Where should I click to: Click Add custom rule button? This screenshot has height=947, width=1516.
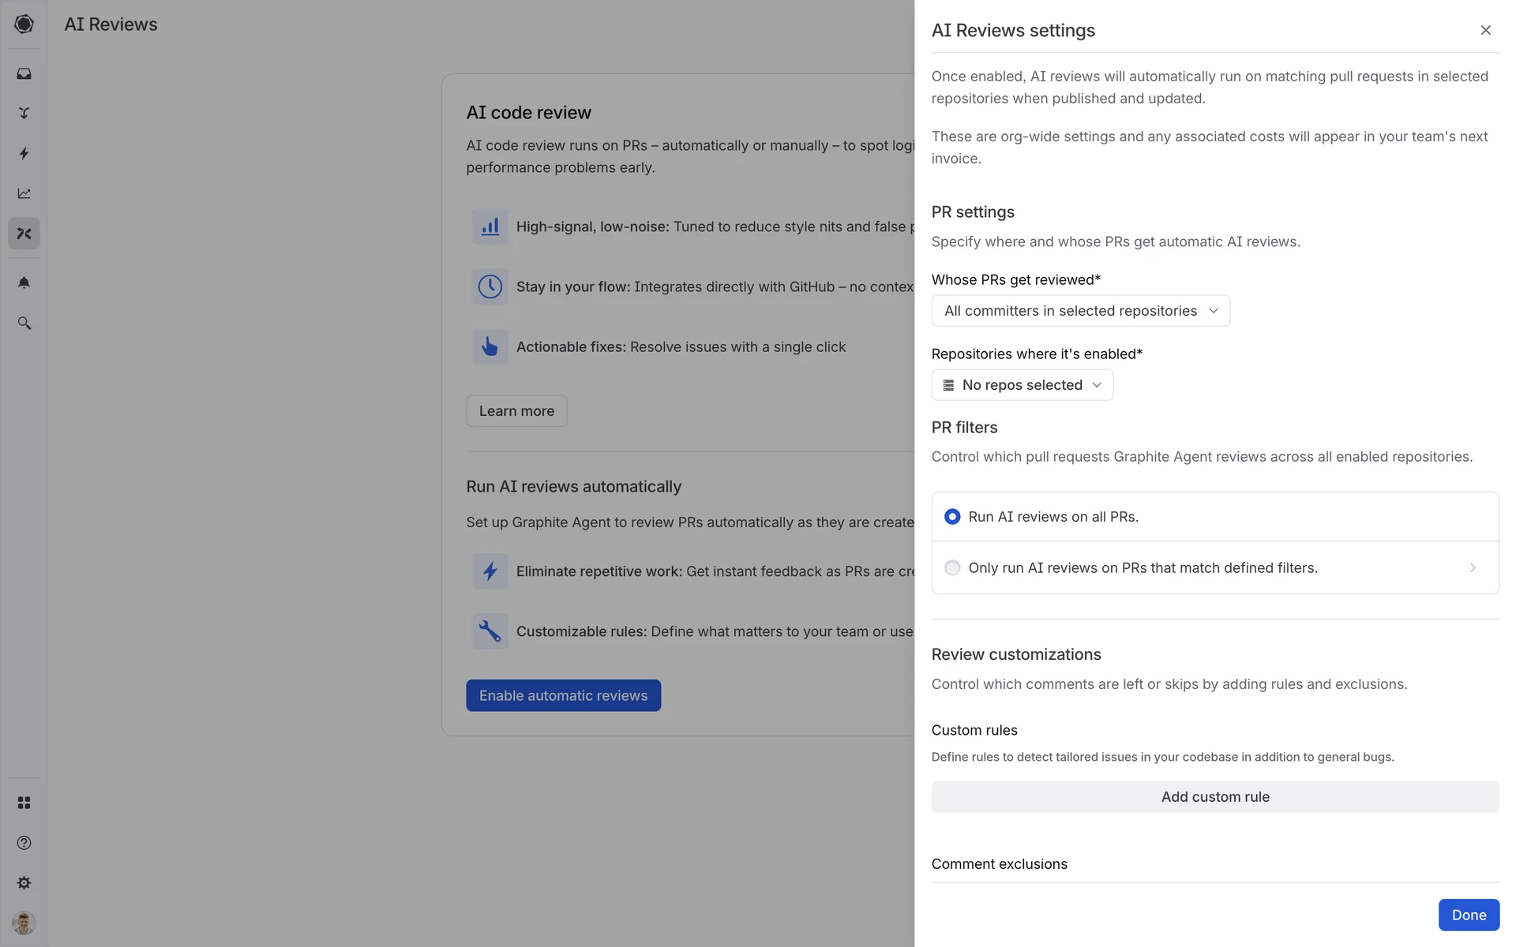[x=1214, y=797]
